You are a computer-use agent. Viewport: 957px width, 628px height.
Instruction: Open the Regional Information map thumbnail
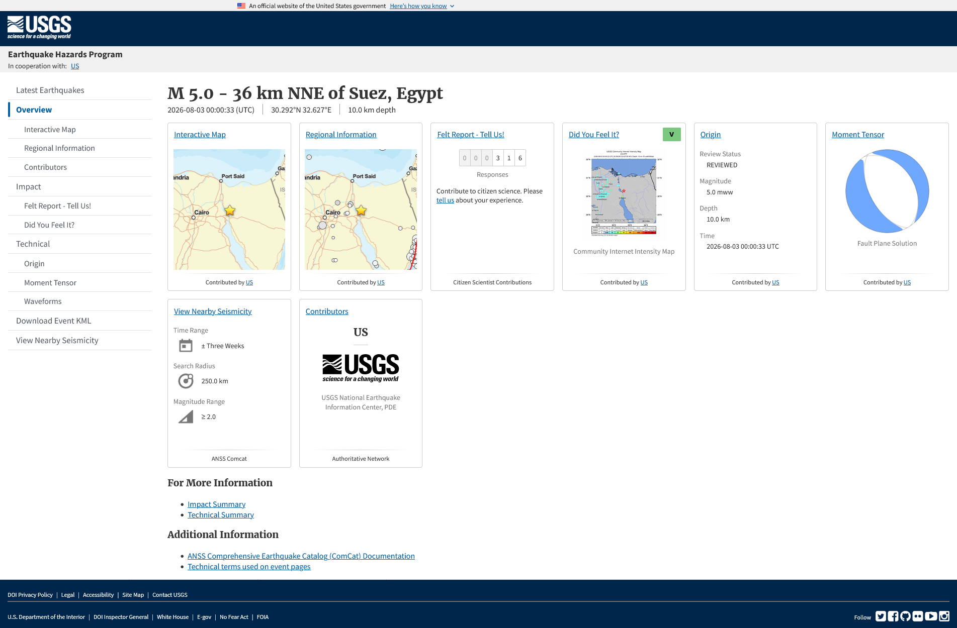pos(361,210)
